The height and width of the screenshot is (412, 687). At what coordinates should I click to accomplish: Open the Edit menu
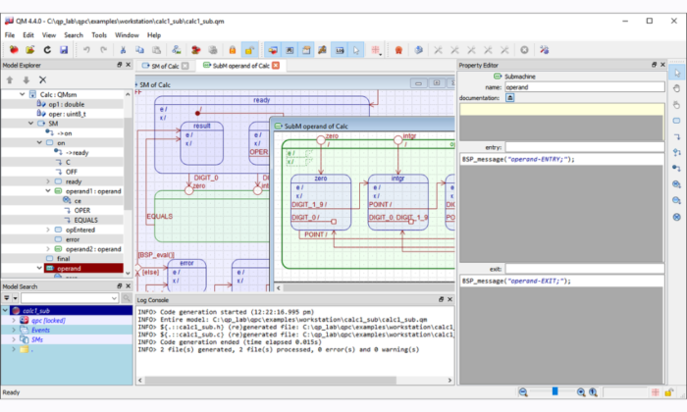(x=28, y=35)
